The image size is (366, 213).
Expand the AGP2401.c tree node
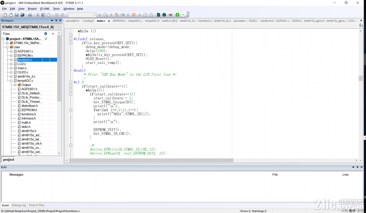point(11,51)
